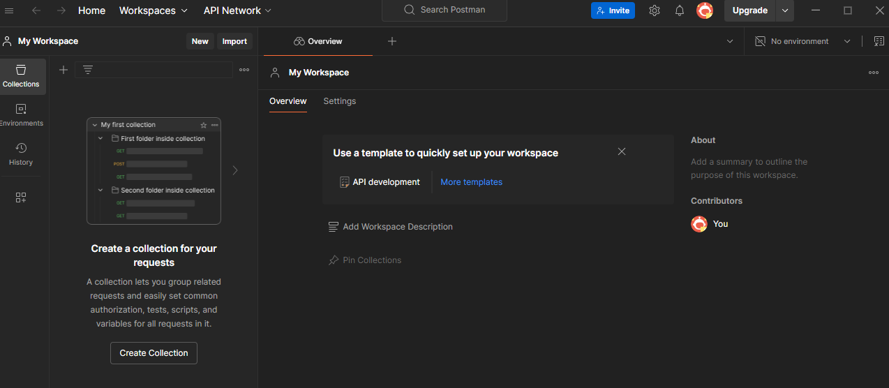Open a new tab with plus icon
Image resolution: width=889 pixels, height=388 pixels.
392,41
